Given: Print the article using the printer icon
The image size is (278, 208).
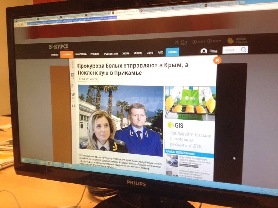Looking at the screenshot, I should click(x=73, y=106).
